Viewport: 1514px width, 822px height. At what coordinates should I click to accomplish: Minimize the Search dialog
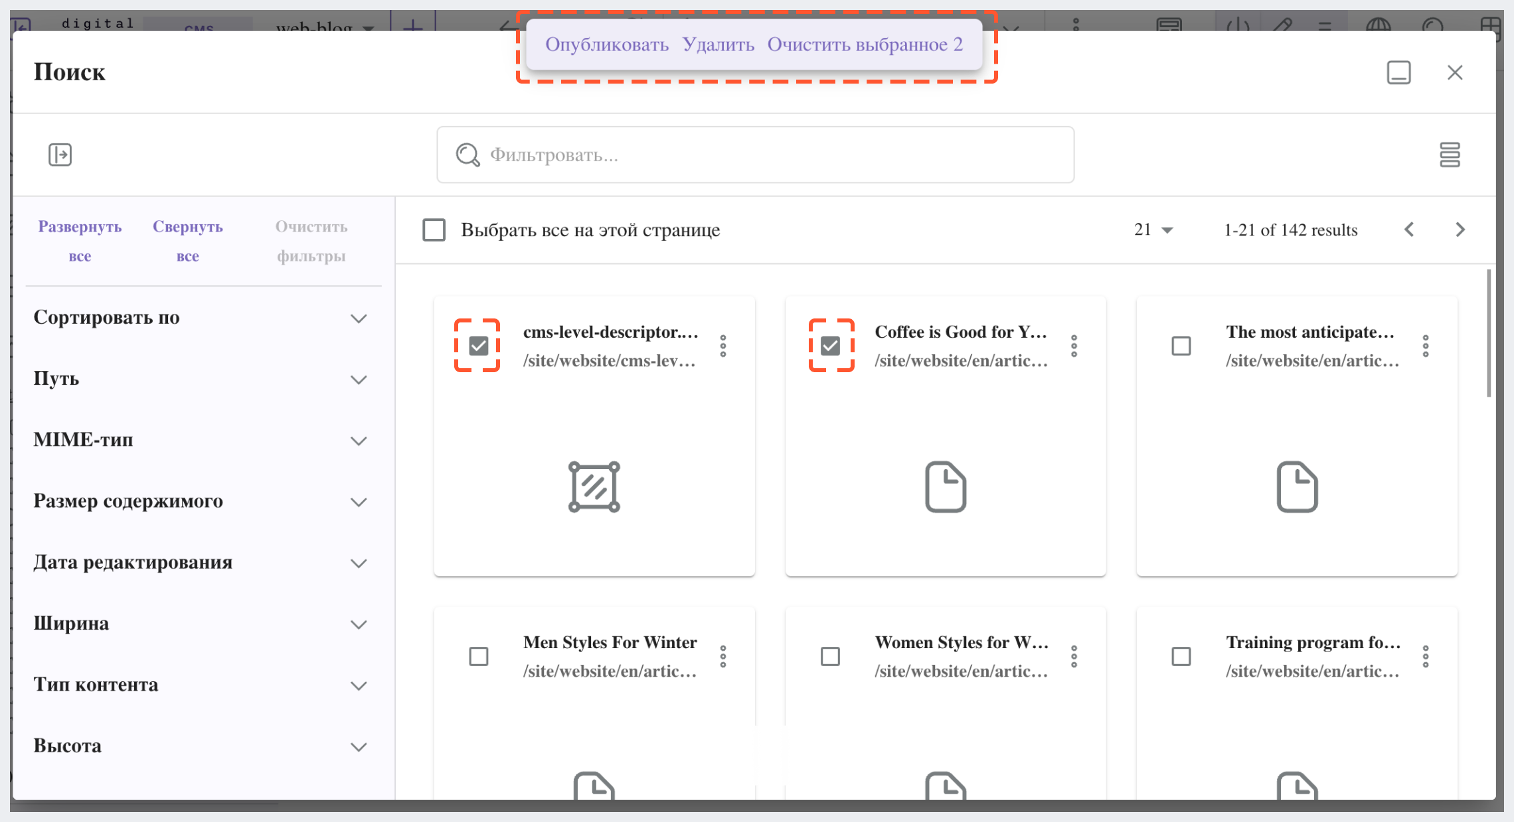click(1398, 72)
